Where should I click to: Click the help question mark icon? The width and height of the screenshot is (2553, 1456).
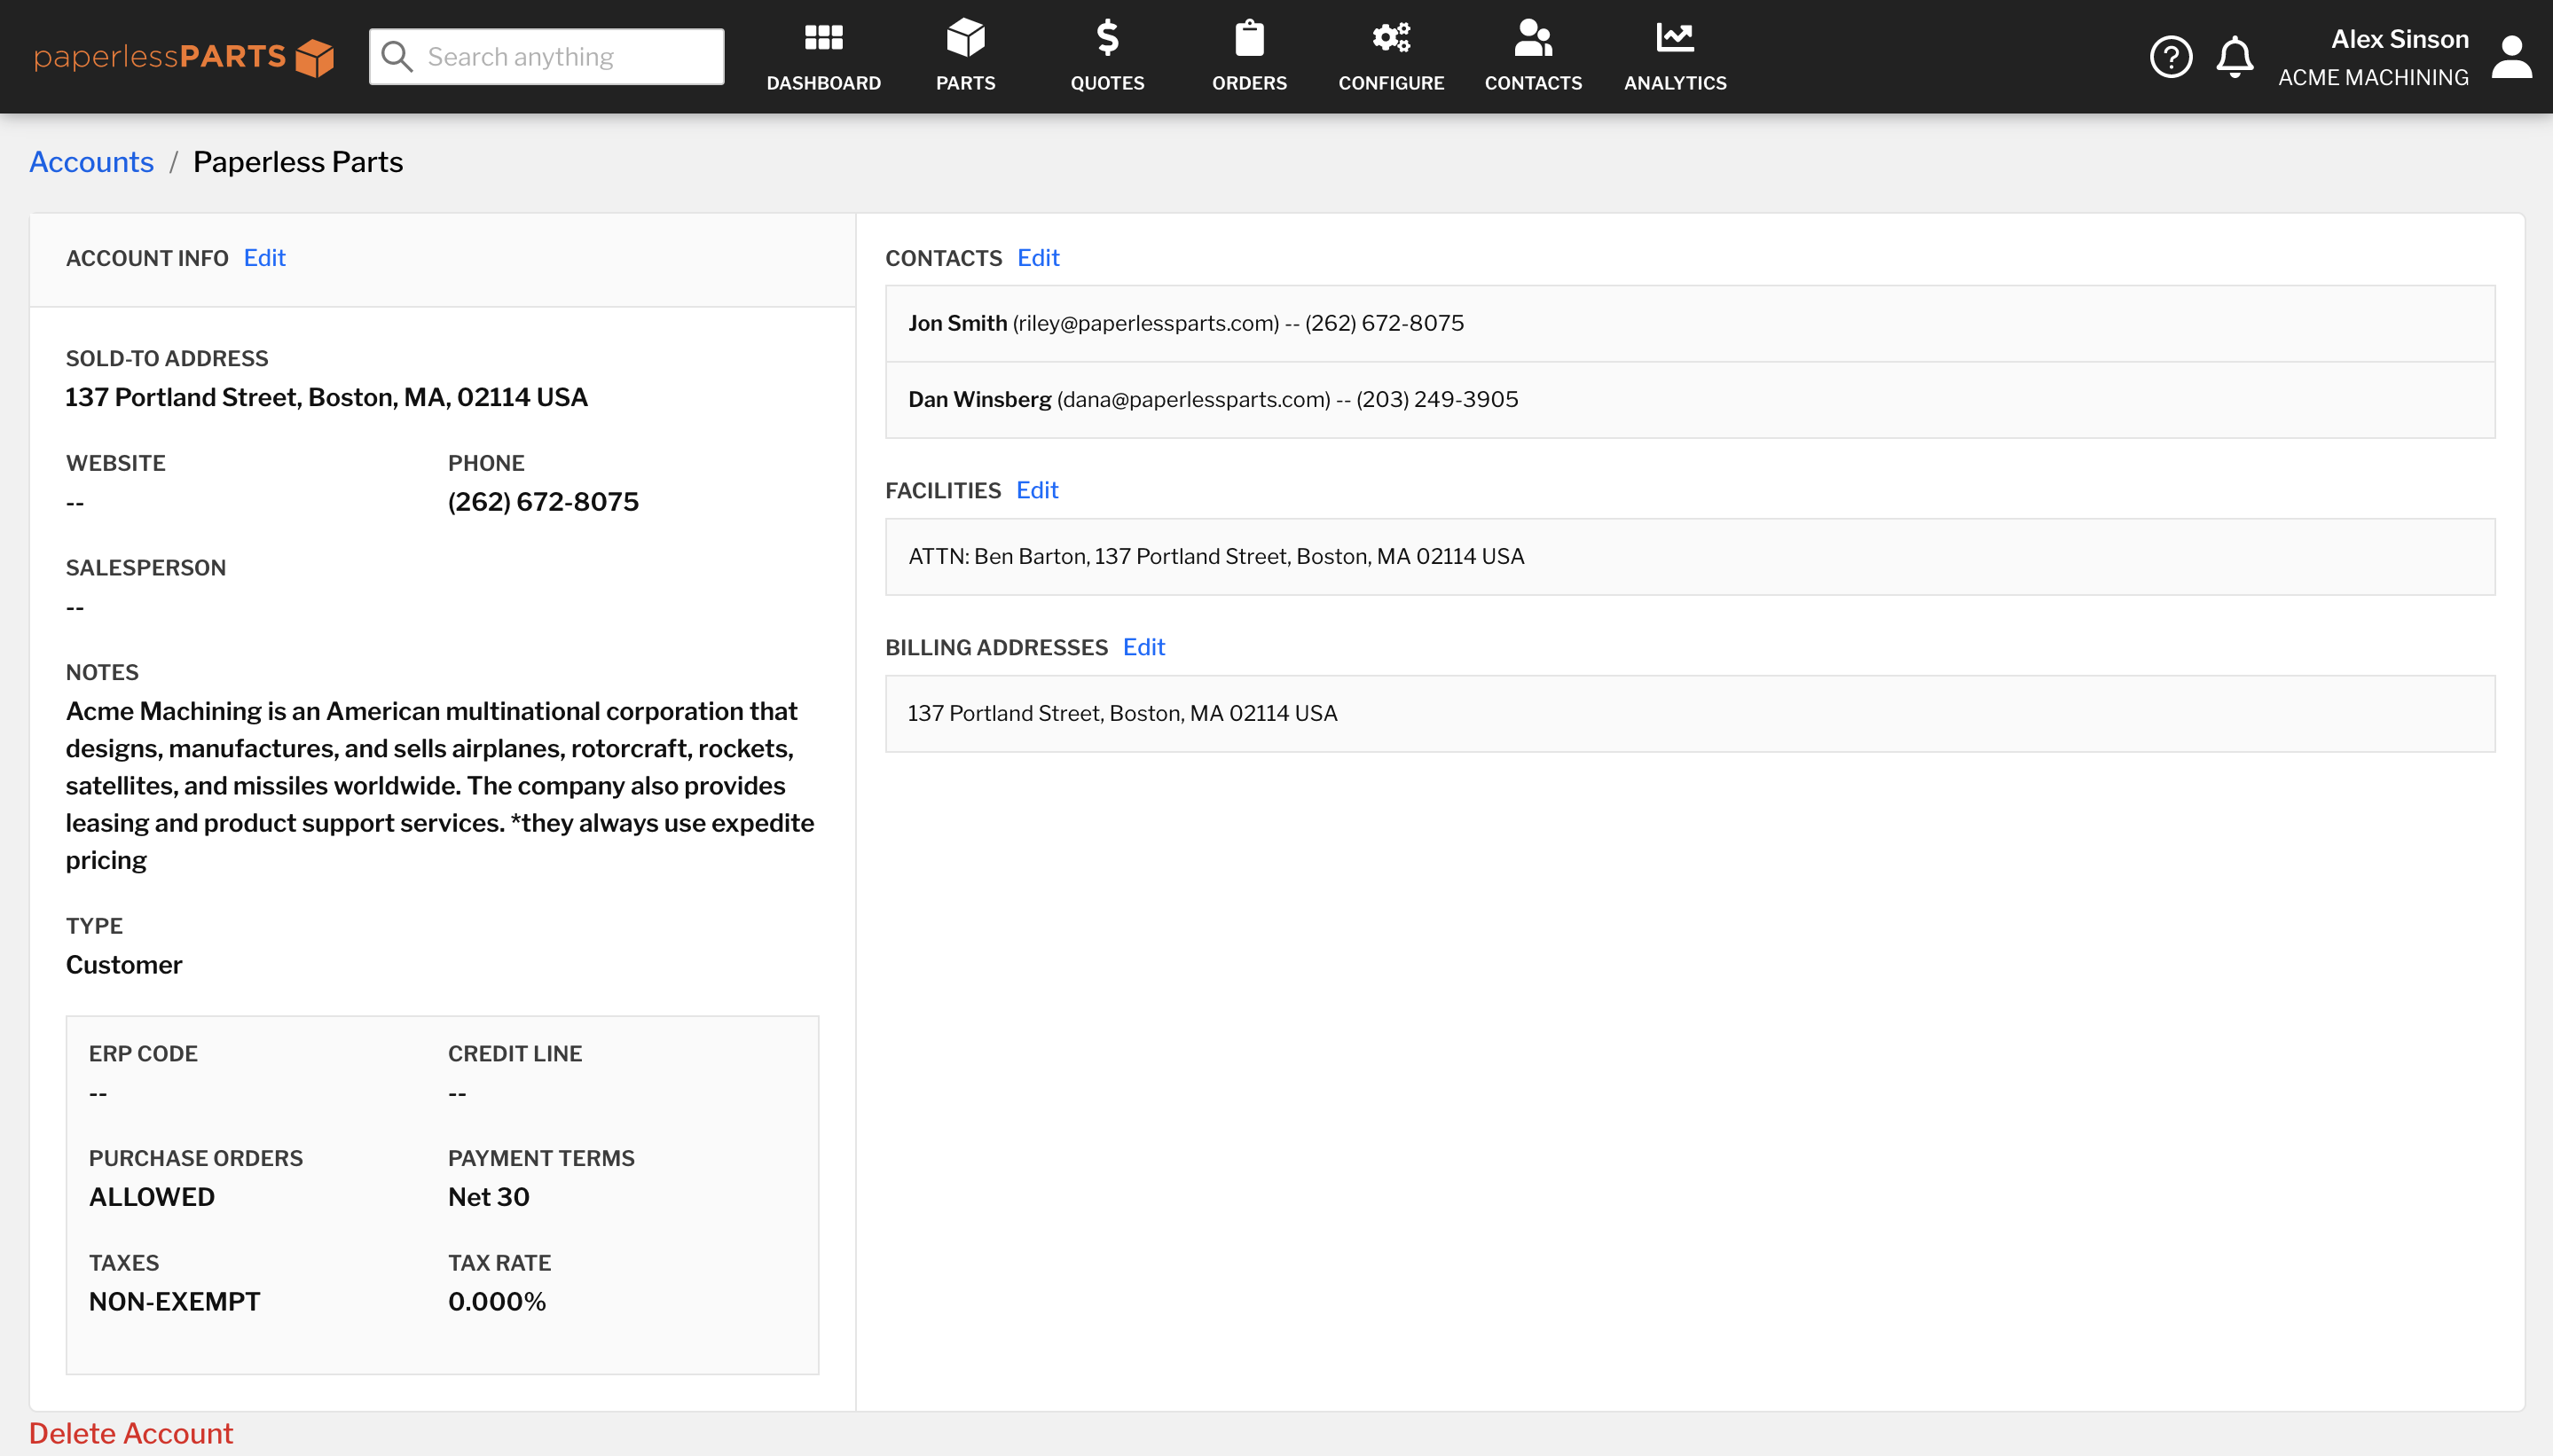[2170, 57]
